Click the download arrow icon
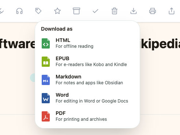Screen dimensions: 180x135 pos(134,11)
